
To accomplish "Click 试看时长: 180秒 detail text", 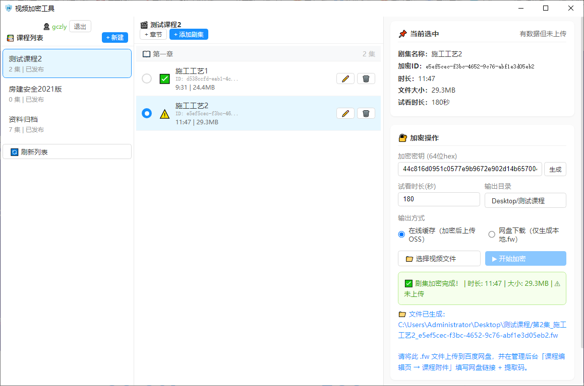I will pyautogui.click(x=424, y=102).
